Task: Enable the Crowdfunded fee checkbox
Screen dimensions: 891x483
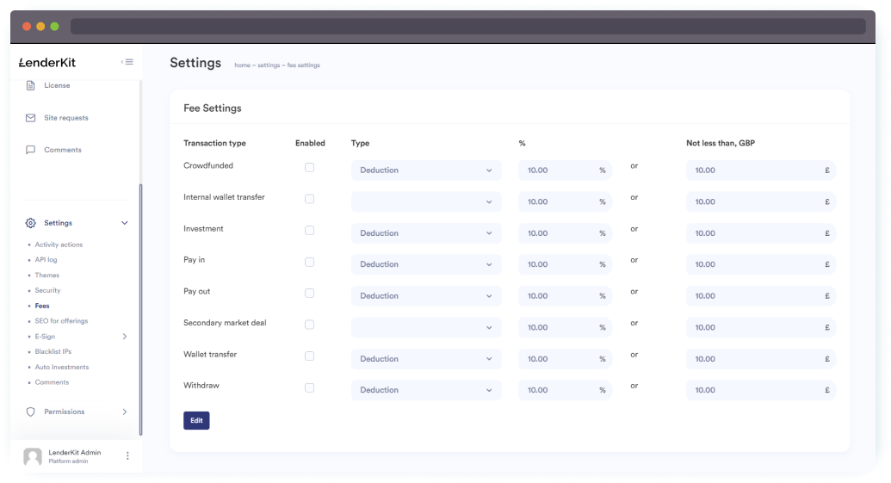Action: pos(310,167)
